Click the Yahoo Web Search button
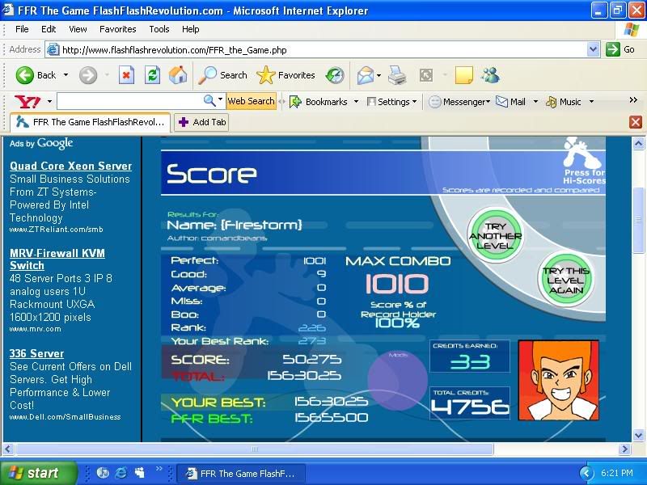 (251, 101)
